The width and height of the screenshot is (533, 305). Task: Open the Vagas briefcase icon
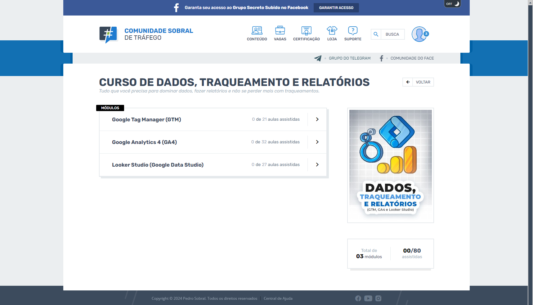tap(280, 31)
